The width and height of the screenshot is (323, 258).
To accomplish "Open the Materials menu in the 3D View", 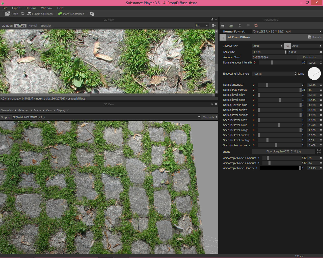I will (x=23, y=110).
